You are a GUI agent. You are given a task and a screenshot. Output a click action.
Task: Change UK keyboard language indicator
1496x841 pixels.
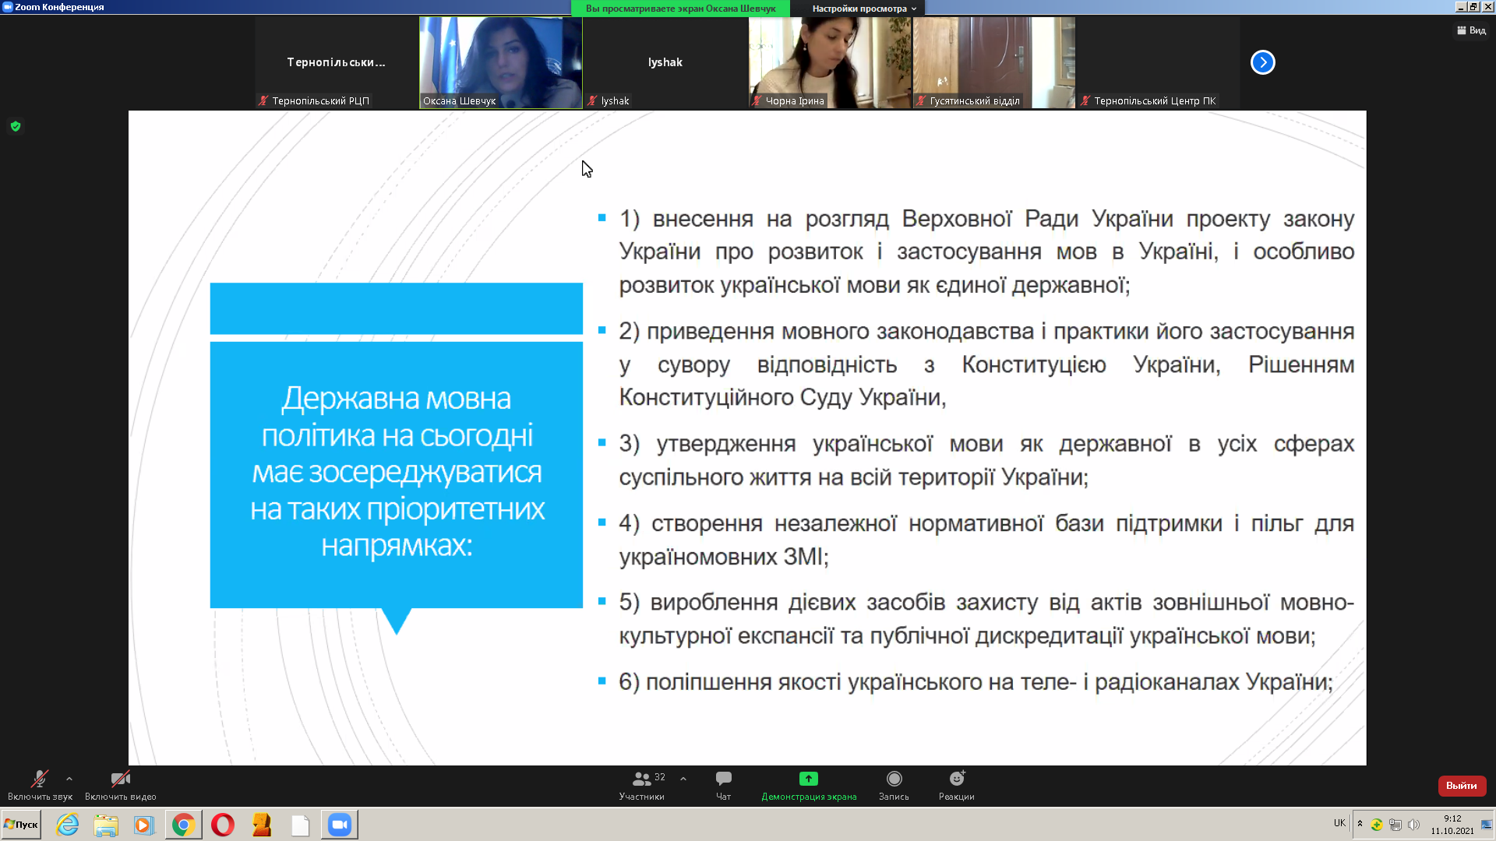1339,823
